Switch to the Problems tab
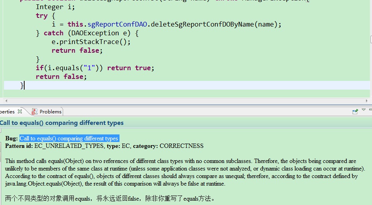The height and width of the screenshot is (205, 372). tap(47, 112)
